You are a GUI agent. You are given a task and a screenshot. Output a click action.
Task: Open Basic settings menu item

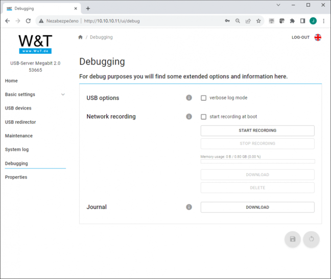pos(20,94)
